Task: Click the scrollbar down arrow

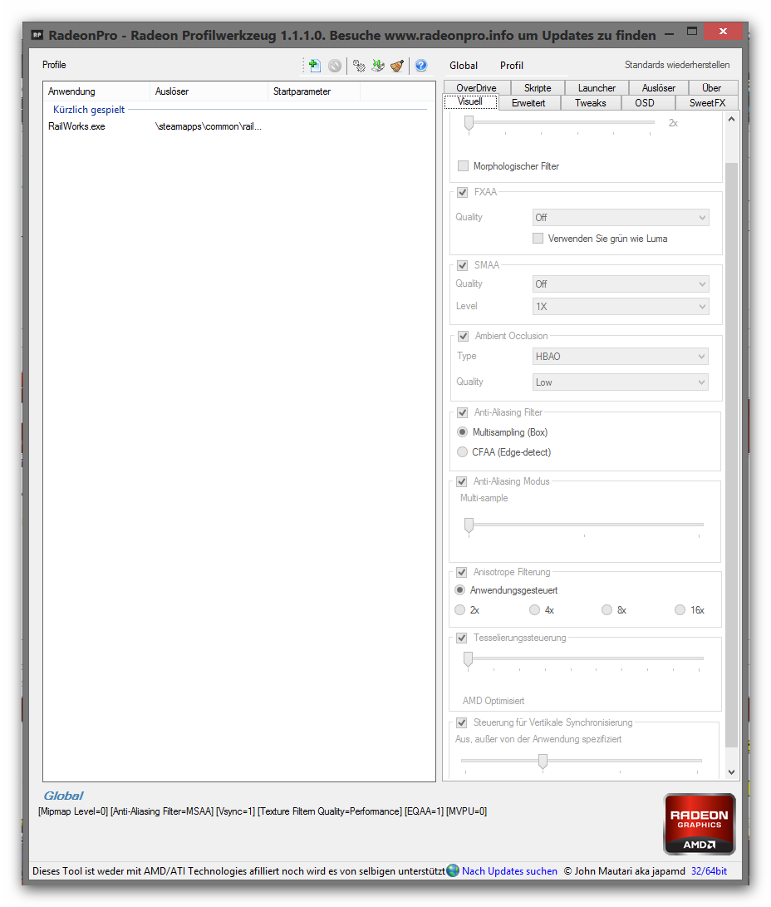Action: [x=732, y=772]
